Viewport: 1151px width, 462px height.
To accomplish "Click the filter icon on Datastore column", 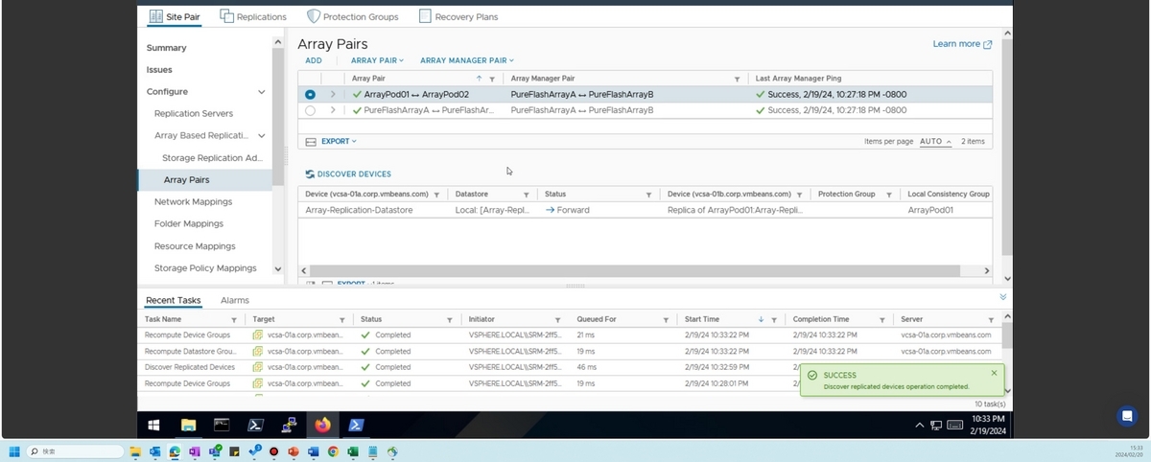I will (526, 194).
